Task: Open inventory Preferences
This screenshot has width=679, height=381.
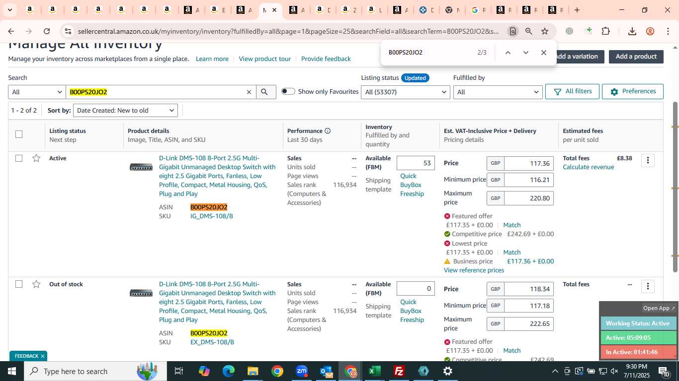Action: point(633,91)
